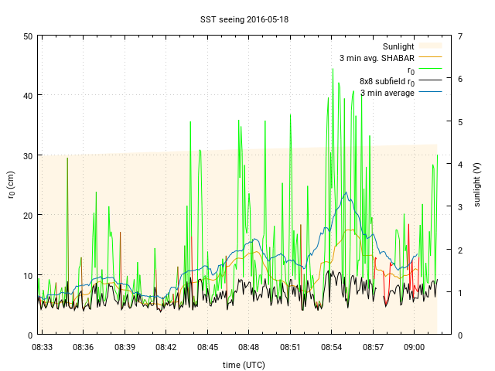Click the 3 min average legend label

click(x=387, y=93)
